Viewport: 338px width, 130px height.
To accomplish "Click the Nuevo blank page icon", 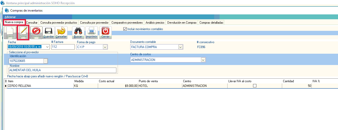I will click(10, 32).
